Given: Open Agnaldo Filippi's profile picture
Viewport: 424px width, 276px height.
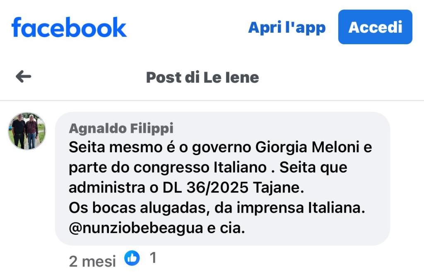Looking at the screenshot, I should [27, 131].
